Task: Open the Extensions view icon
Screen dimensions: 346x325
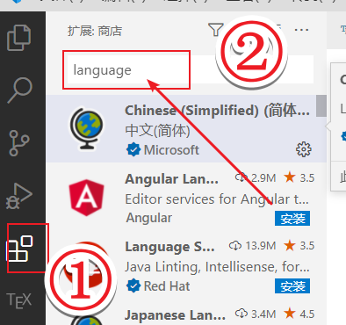Action: pyautogui.click(x=19, y=249)
